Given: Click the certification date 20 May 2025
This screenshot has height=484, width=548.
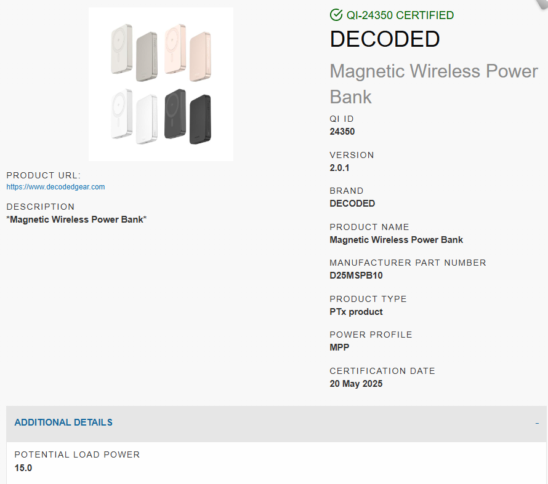Looking at the screenshot, I should 356,384.
